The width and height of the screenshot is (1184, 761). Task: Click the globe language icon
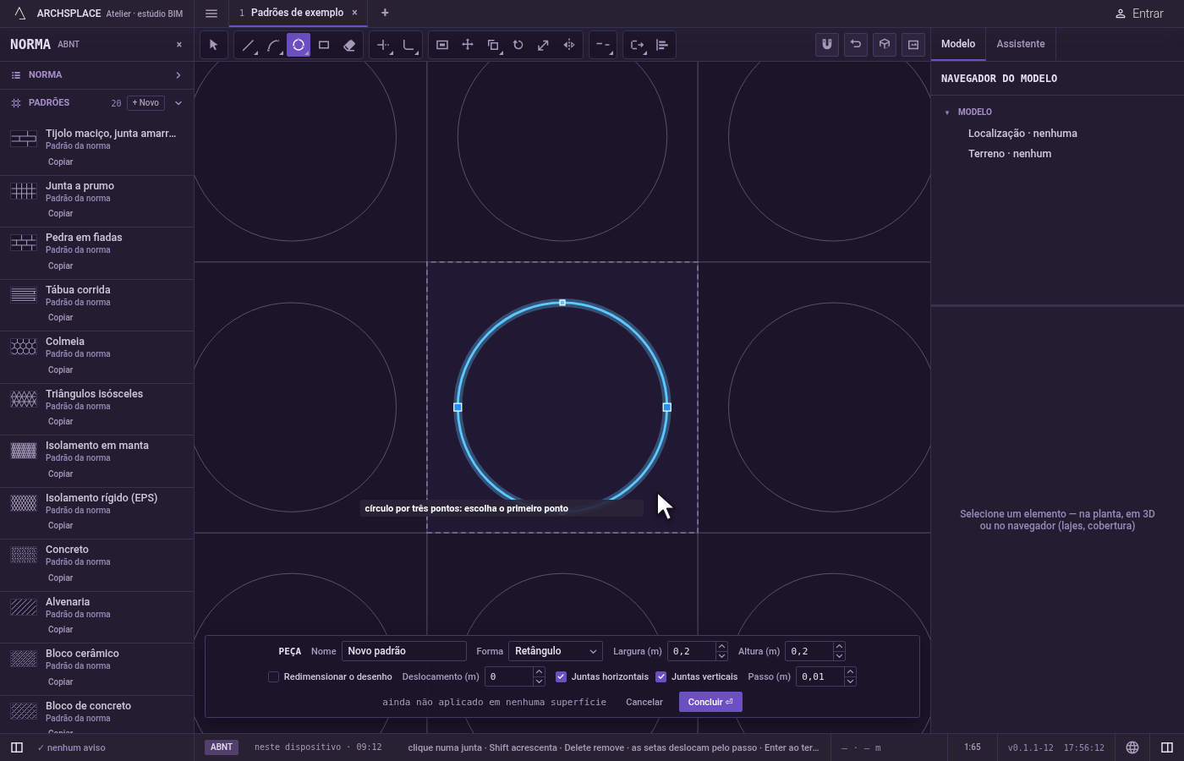(x=1132, y=747)
